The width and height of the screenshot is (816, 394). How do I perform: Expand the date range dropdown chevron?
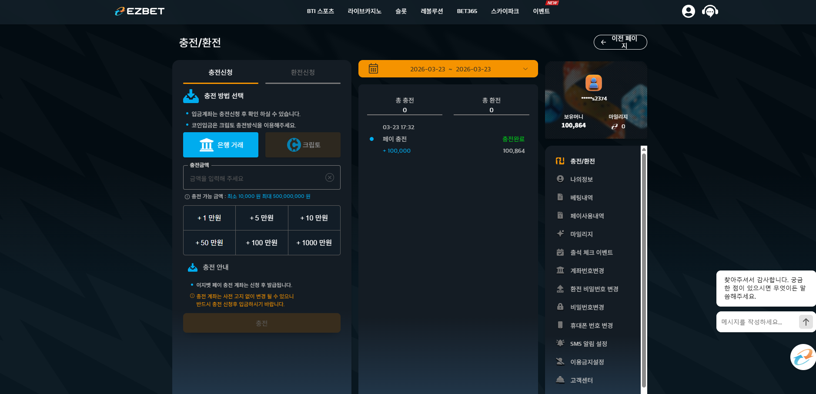click(525, 69)
